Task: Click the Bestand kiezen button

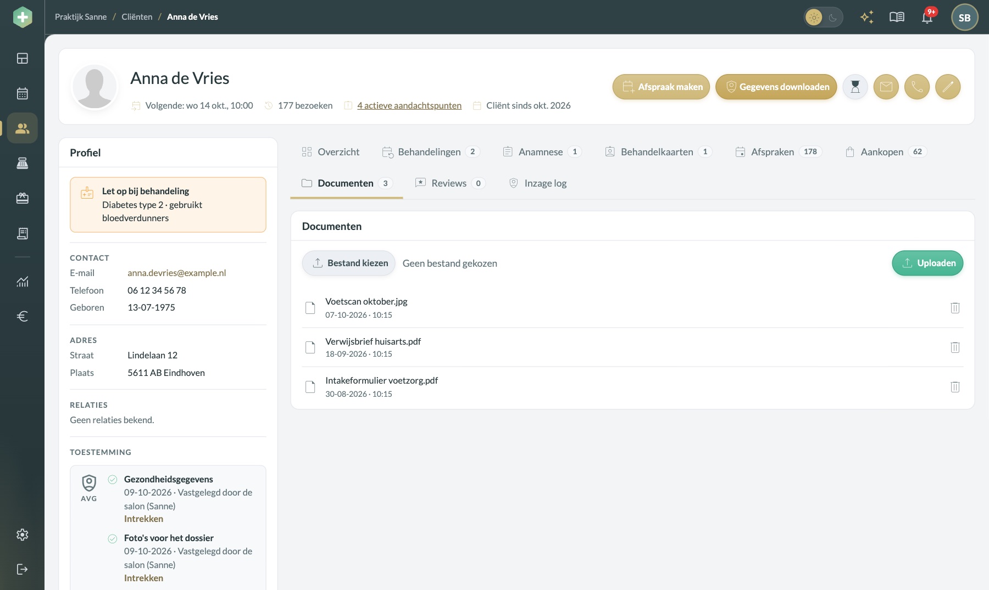Action: (x=349, y=263)
